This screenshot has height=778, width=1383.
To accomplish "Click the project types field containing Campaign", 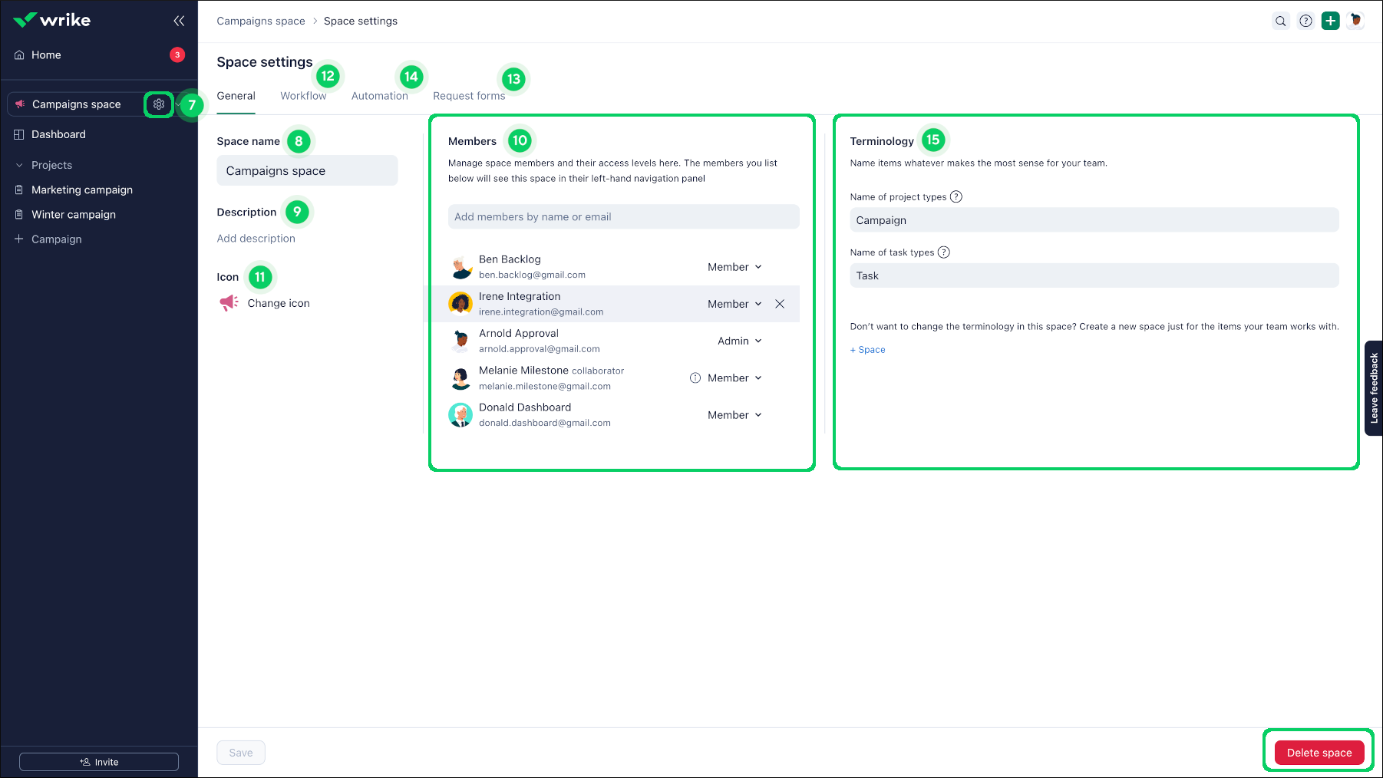I will point(1094,220).
